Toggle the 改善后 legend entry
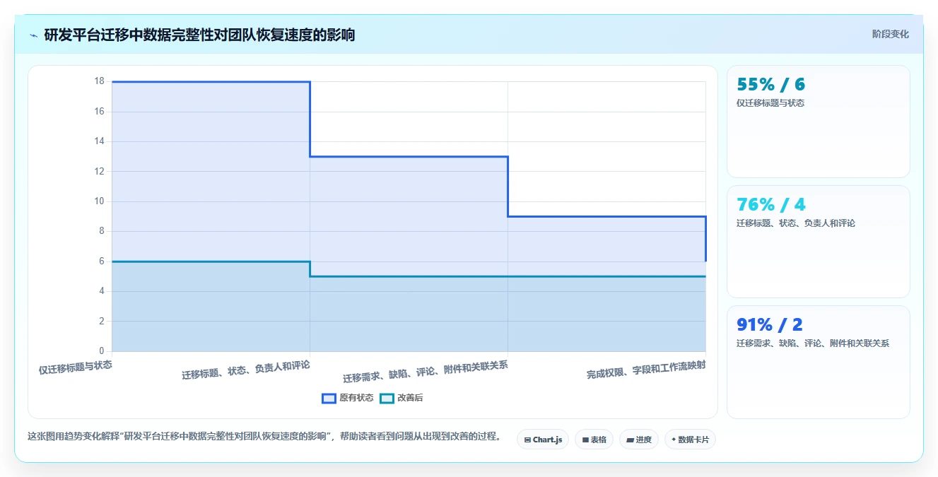 (x=401, y=398)
